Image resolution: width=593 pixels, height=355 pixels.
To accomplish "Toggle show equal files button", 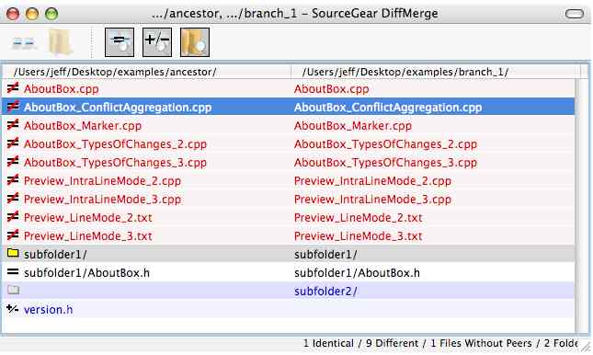I will (120, 42).
